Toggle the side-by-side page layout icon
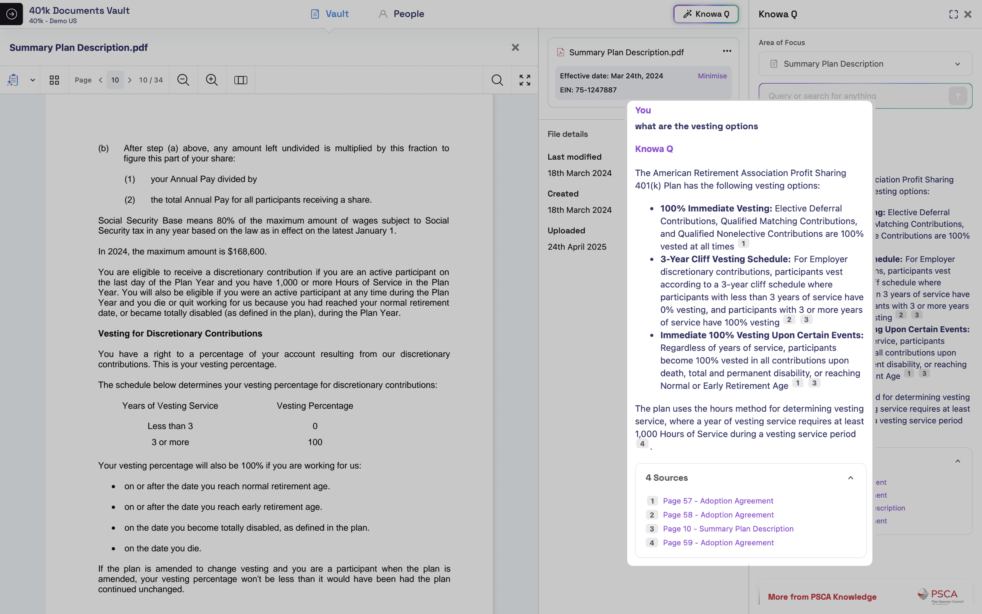This screenshot has width=982, height=614. (241, 80)
